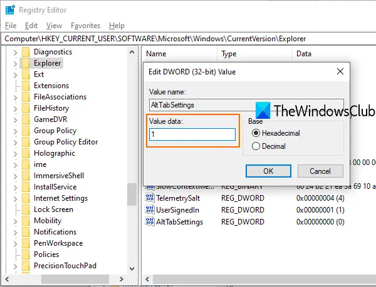Sort values by the Data column
The image size is (376, 287).
point(334,54)
